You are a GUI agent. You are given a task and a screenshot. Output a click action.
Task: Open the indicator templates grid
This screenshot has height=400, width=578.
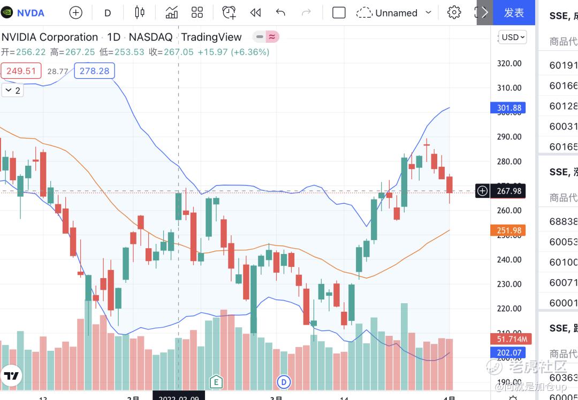(197, 13)
